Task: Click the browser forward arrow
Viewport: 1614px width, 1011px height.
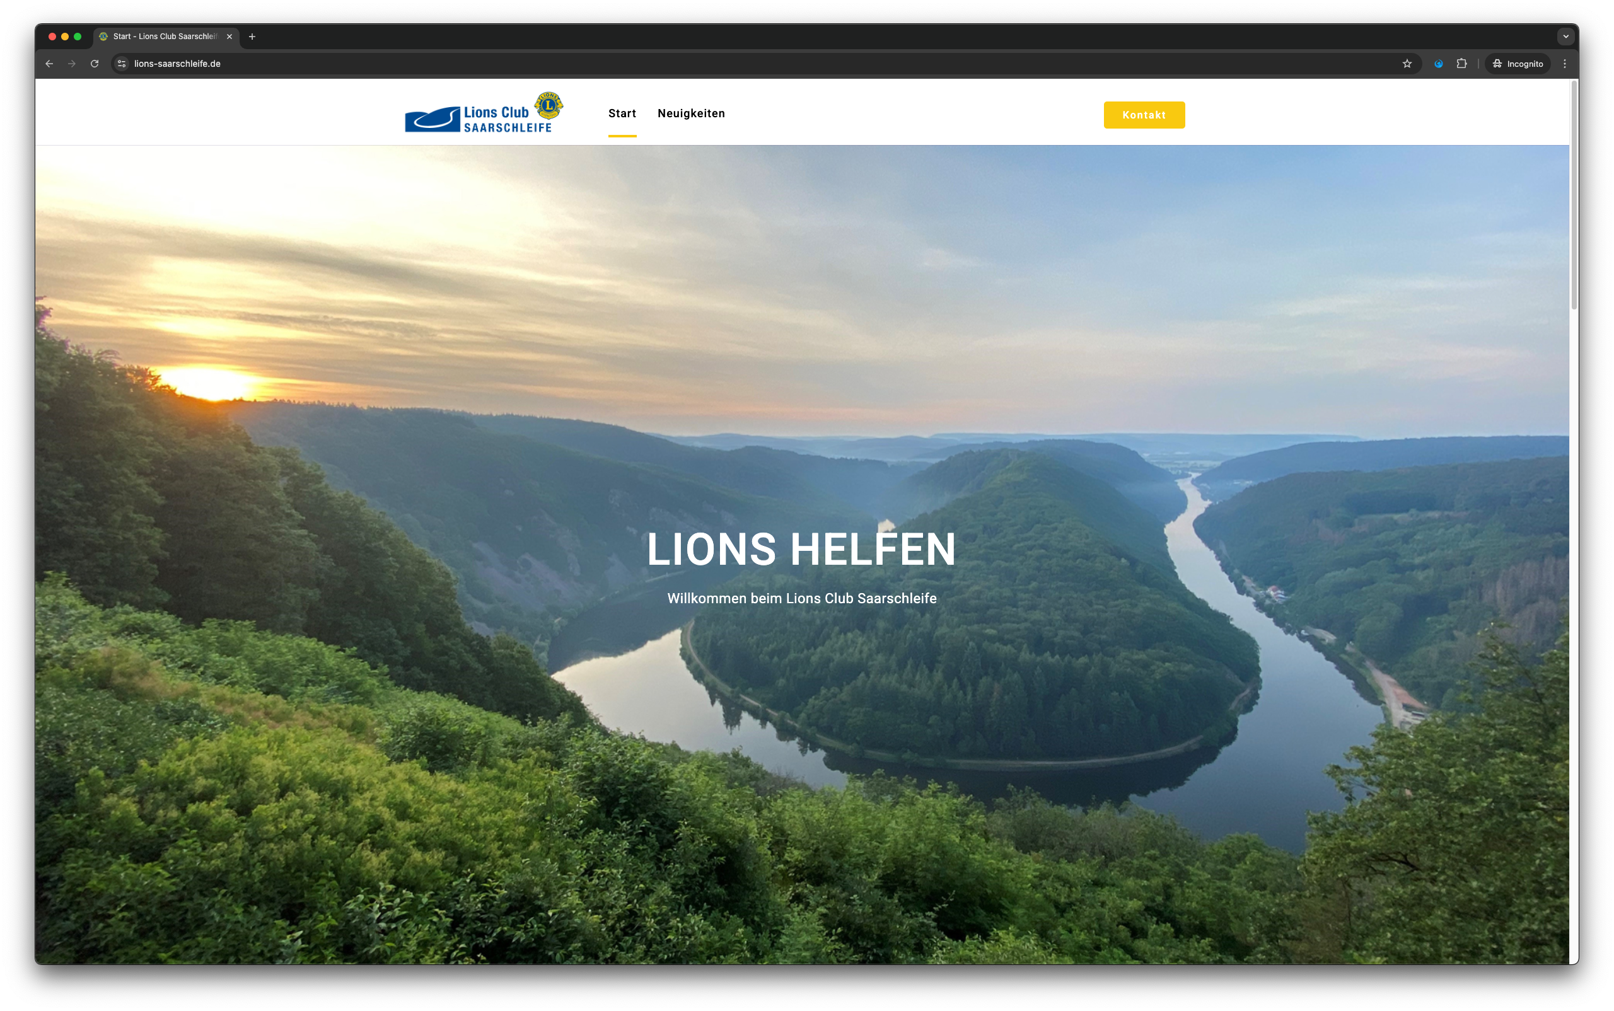Action: (72, 64)
